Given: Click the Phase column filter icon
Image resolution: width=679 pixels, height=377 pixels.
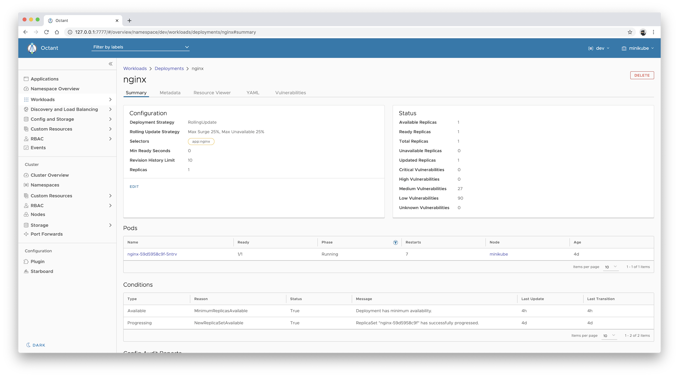Looking at the screenshot, I should coord(395,242).
